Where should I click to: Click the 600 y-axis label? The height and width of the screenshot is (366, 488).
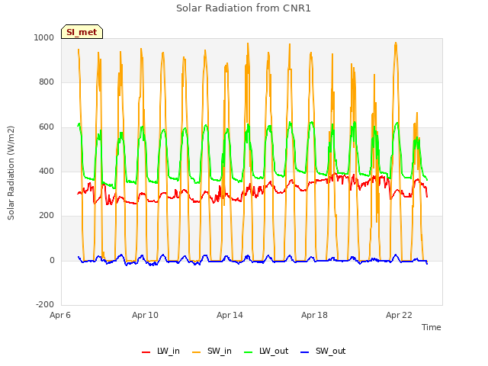[x=47, y=127]
